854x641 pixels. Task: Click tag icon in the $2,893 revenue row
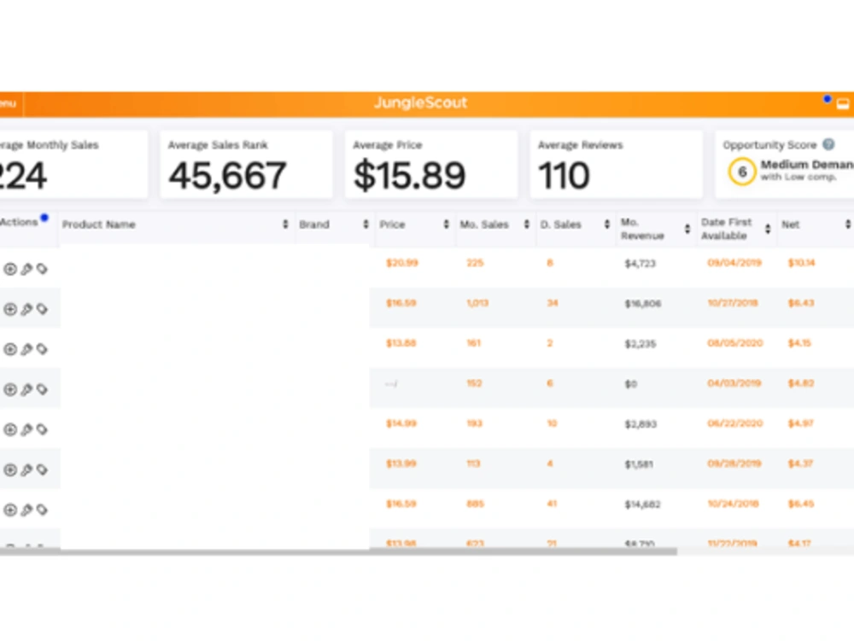(x=42, y=430)
